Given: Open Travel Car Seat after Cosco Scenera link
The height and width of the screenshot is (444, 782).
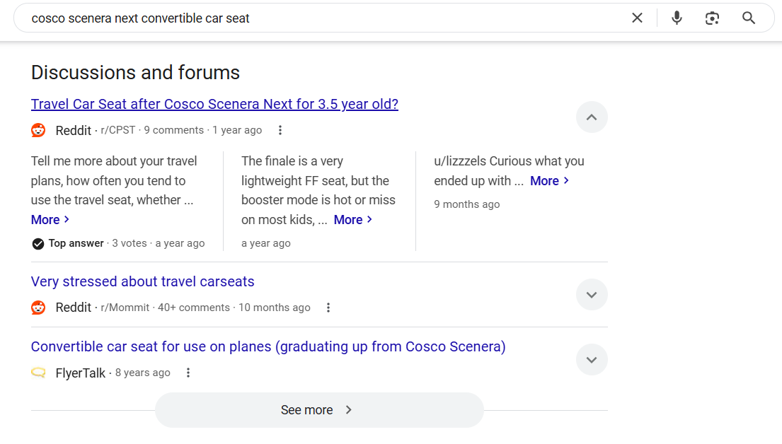Looking at the screenshot, I should [214, 104].
